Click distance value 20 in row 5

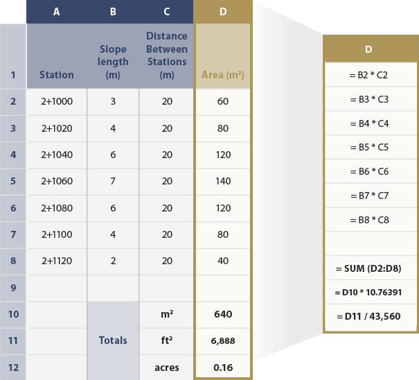pos(167,182)
